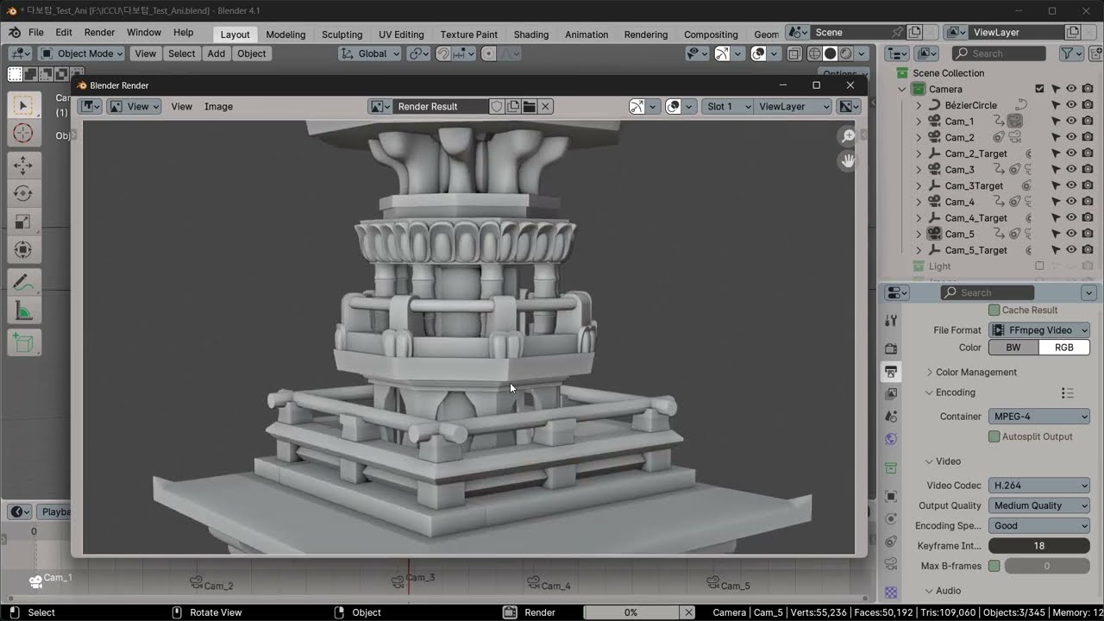
Task: Open the Encoding Speed dropdown
Action: (x=1038, y=525)
